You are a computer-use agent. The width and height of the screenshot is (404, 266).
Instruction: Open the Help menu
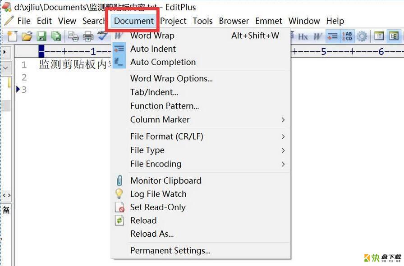pyautogui.click(x=335, y=21)
